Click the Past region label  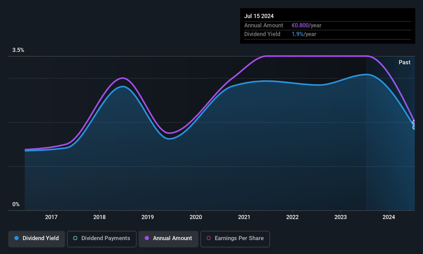click(404, 62)
